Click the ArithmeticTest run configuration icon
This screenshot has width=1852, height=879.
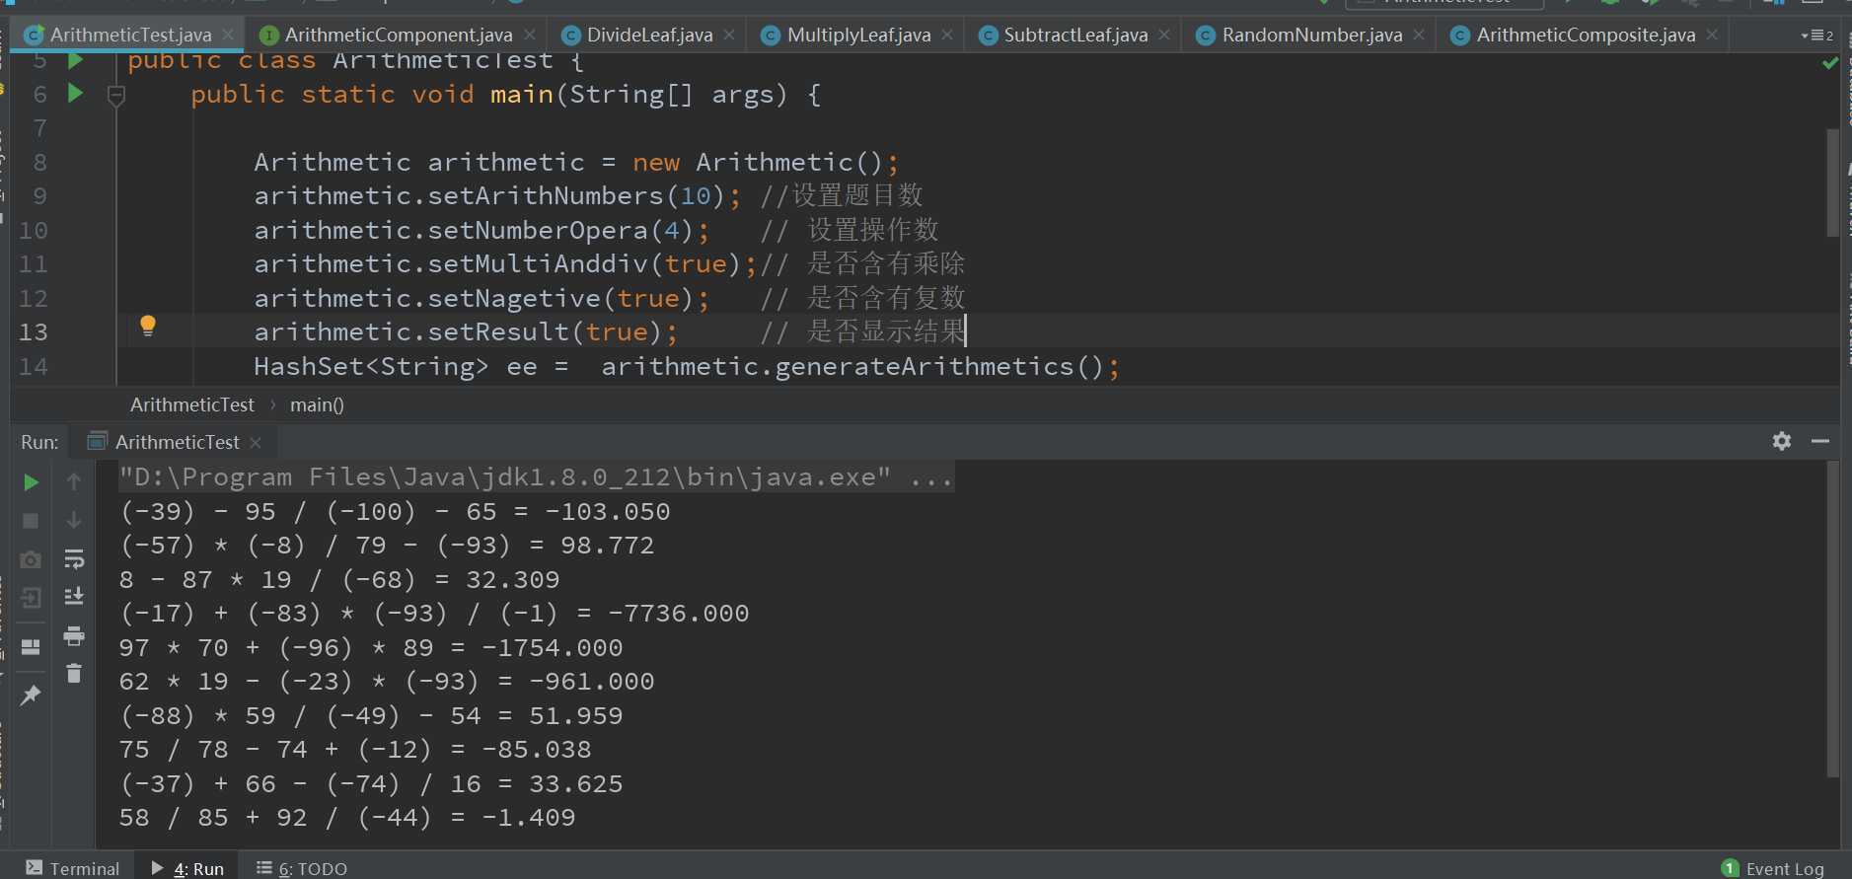(98, 441)
